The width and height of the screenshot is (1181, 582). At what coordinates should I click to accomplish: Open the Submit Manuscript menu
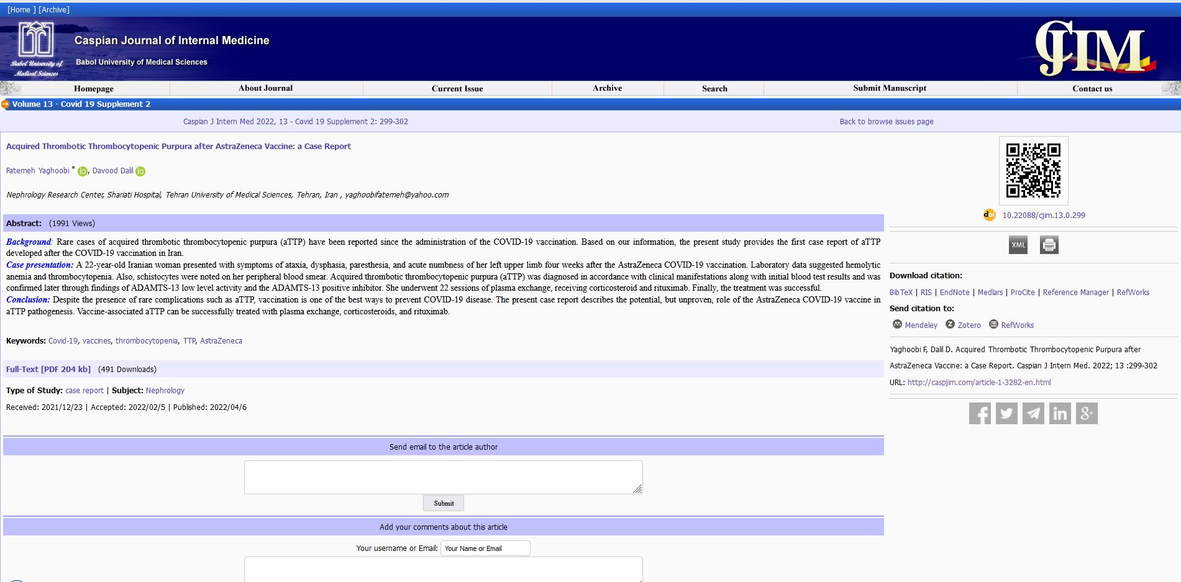point(890,88)
